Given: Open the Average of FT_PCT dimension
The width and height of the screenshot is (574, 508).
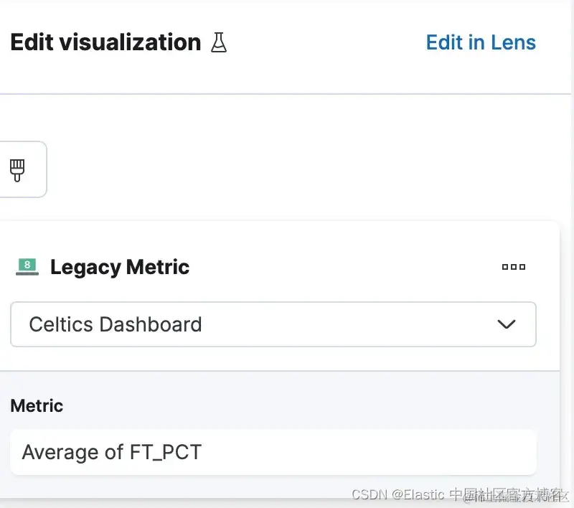Looking at the screenshot, I should [x=273, y=452].
